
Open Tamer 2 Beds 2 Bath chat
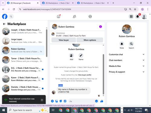[23, 60]
